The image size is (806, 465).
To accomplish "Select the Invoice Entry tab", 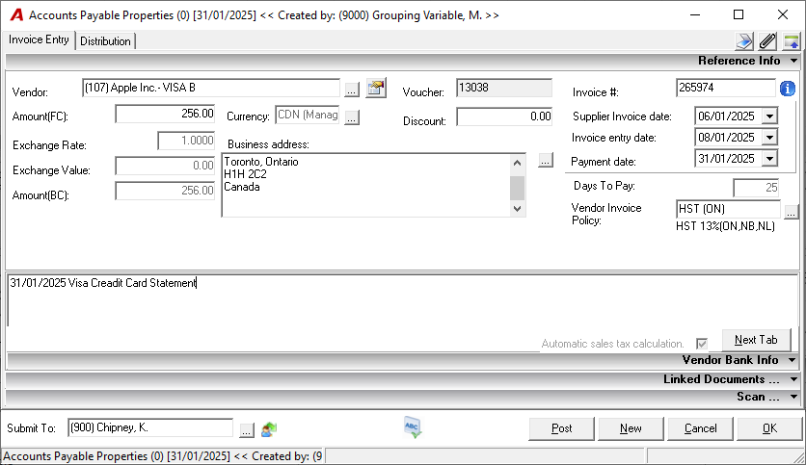I will [x=40, y=40].
